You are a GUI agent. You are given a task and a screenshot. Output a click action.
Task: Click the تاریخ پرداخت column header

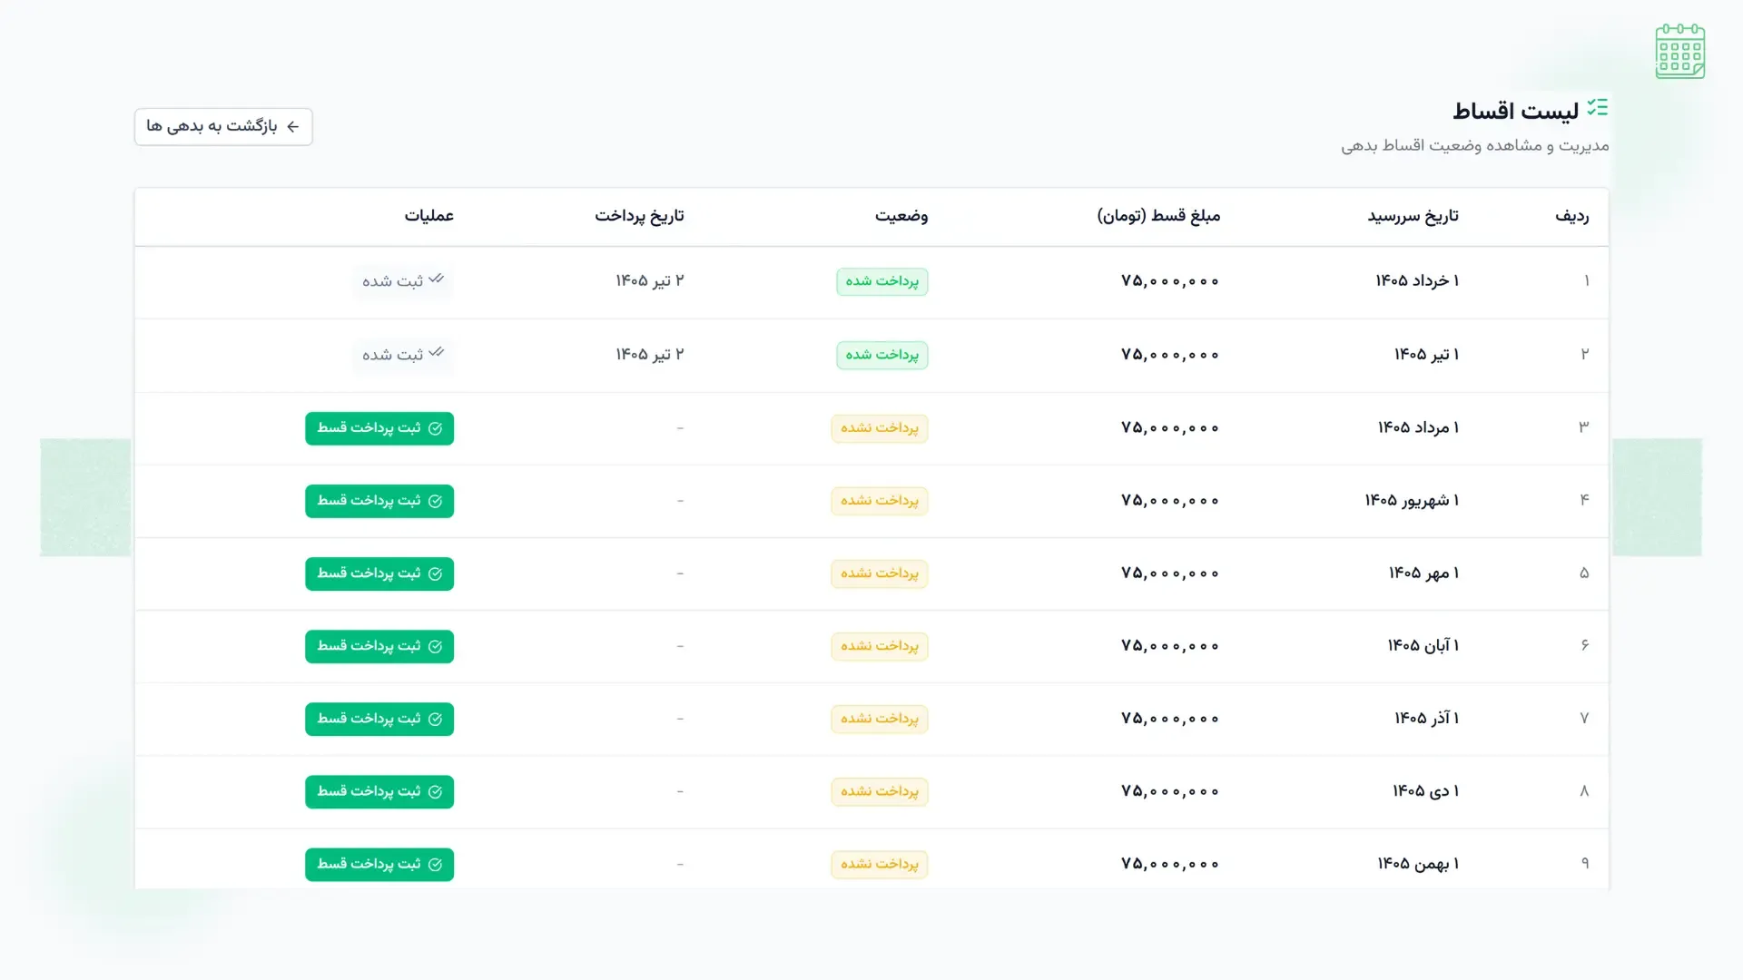pyautogui.click(x=639, y=216)
